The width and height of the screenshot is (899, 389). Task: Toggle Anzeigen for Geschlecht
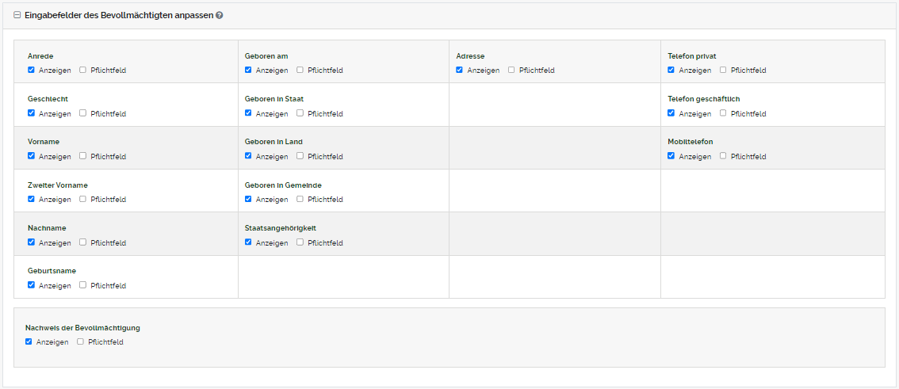[x=31, y=113]
